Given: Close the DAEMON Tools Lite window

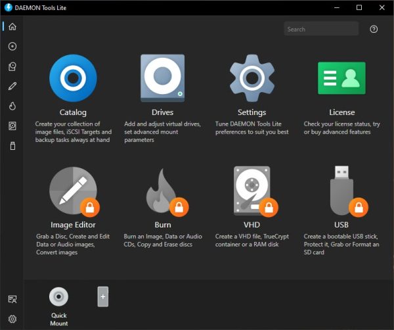Looking at the screenshot, I should pos(382,7).
